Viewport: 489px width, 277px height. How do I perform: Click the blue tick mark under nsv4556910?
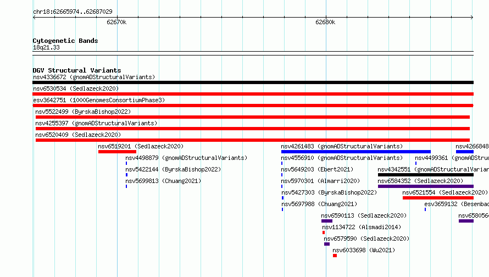(x=282, y=163)
